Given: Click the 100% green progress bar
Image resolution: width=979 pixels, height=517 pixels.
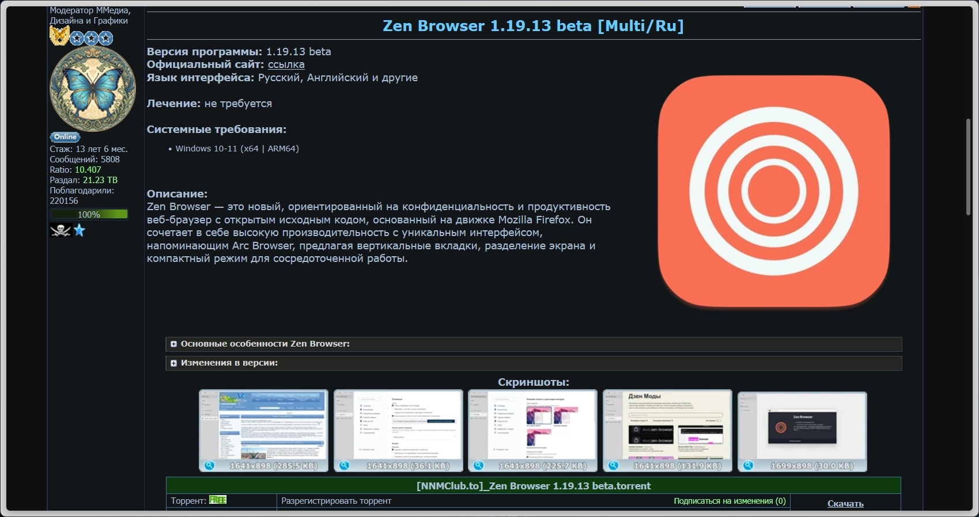Looking at the screenshot, I should [89, 214].
